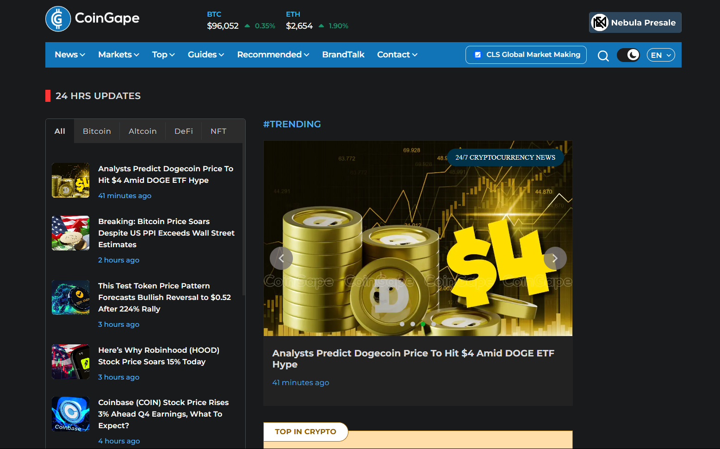Open Coinbase COIN article thumbnail
720x449 pixels.
pos(70,414)
